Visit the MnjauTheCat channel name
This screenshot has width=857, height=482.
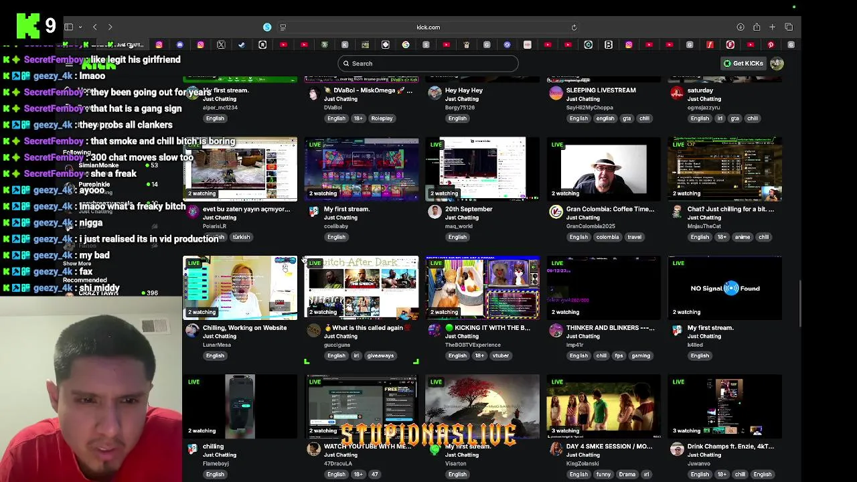coord(707,226)
